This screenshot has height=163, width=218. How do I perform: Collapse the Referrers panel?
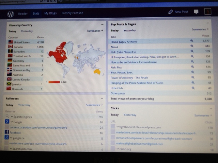point(102,98)
